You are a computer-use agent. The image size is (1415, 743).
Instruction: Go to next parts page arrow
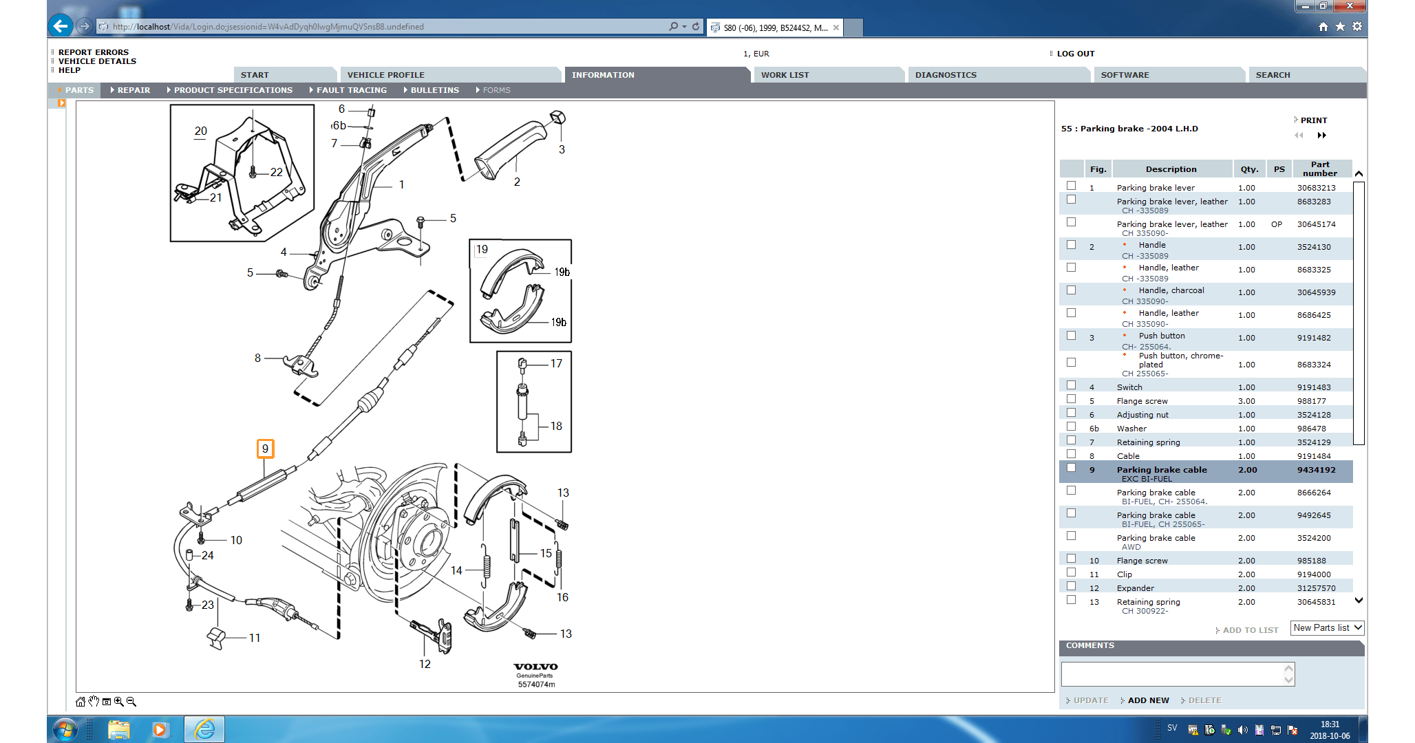coord(1321,136)
